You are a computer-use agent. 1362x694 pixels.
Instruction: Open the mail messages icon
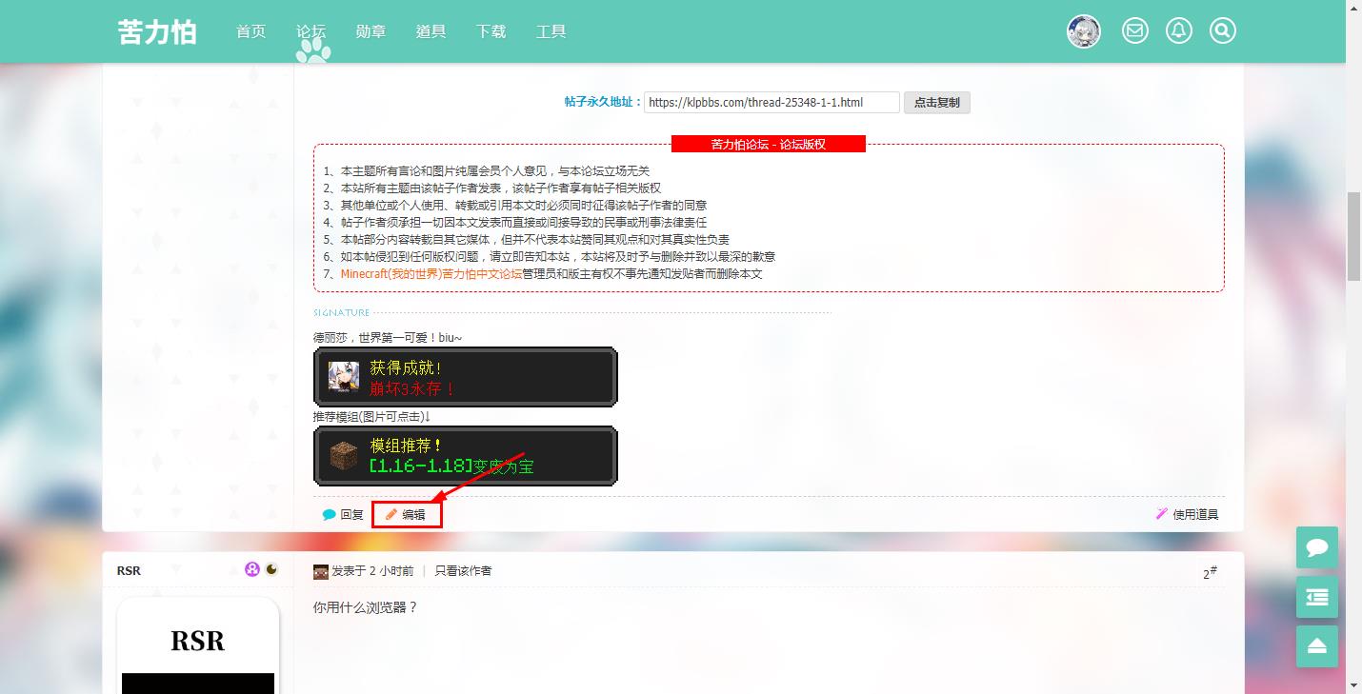pos(1134,31)
